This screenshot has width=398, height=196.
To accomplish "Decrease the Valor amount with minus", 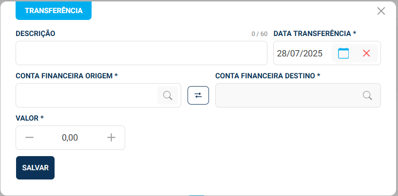I will coord(30,138).
